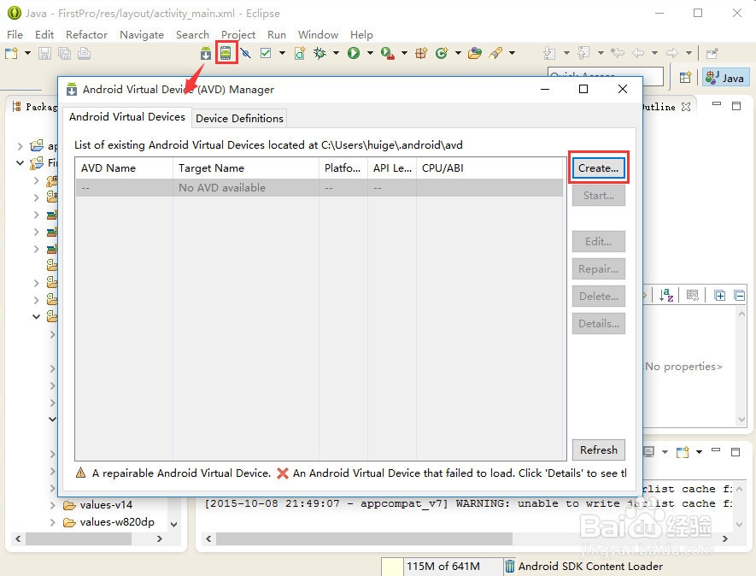This screenshot has height=576, width=756.
Task: Close the Outline view tab X
Action: 686,107
